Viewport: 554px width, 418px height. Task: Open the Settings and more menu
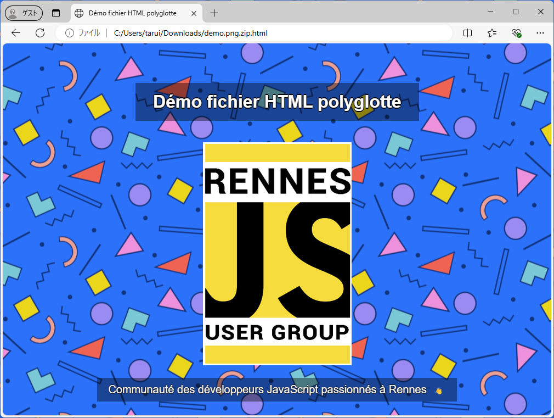(x=540, y=33)
